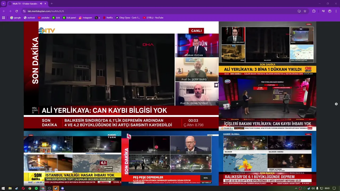The width and height of the screenshot is (340, 191).
Task: Open the Windows notification center
Action: pos(334,188)
